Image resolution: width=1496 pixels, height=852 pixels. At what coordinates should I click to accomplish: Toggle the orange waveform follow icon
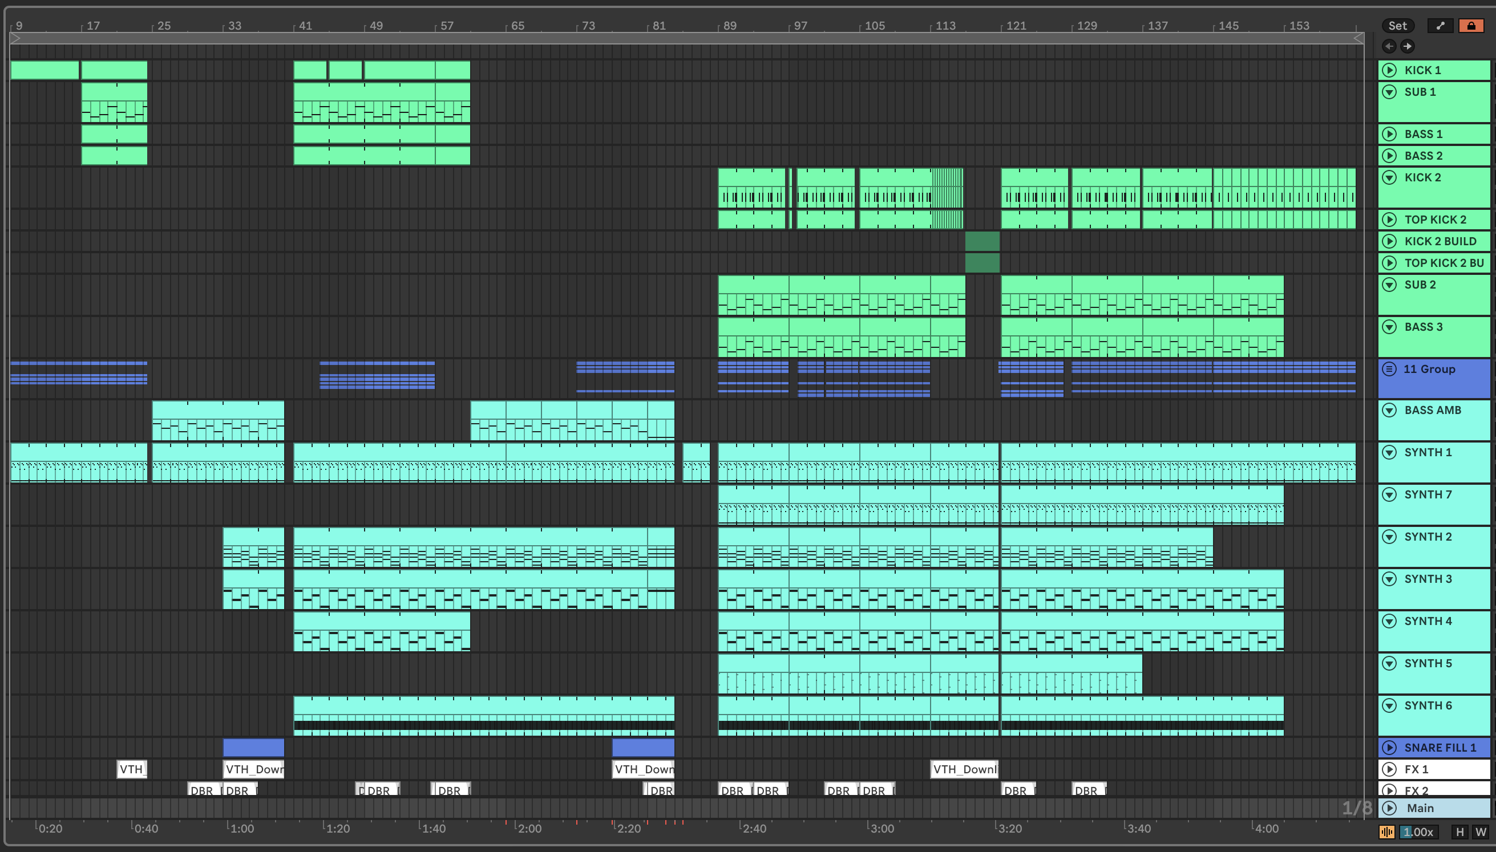click(x=1386, y=831)
